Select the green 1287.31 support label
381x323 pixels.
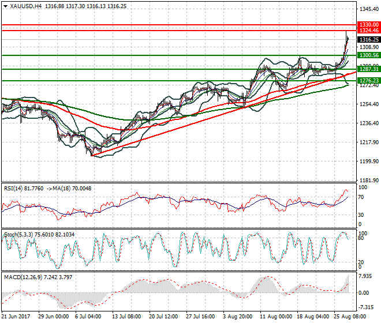tap(369, 69)
